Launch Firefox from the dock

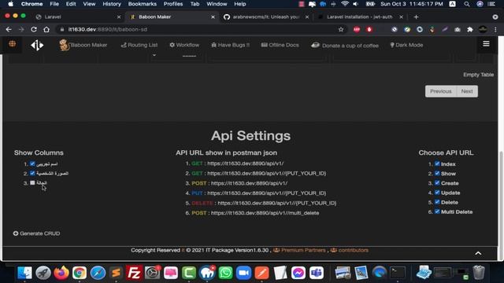(x=61, y=273)
